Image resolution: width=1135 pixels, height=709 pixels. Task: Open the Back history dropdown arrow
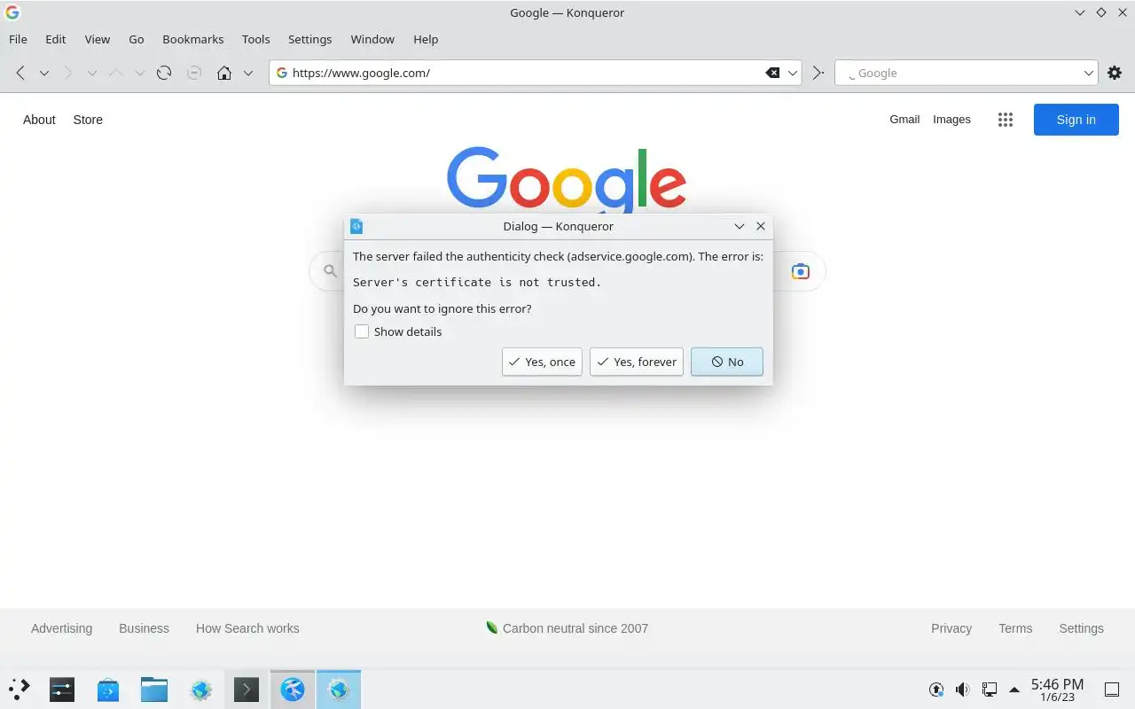click(43, 73)
